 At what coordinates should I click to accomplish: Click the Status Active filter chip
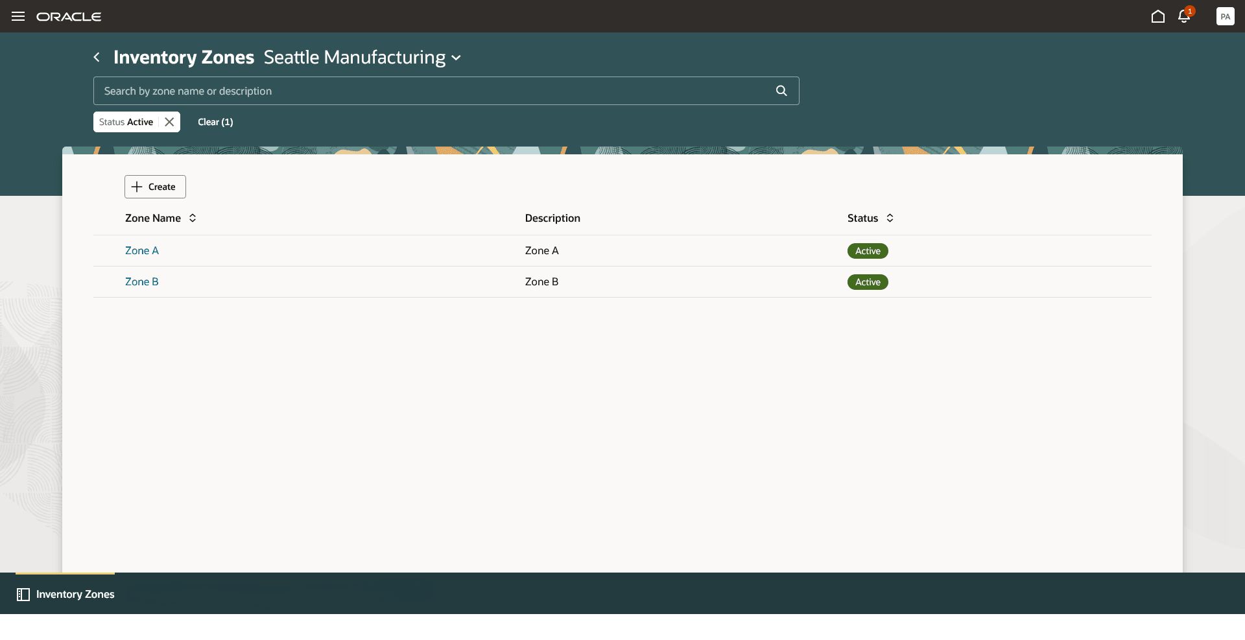point(126,122)
